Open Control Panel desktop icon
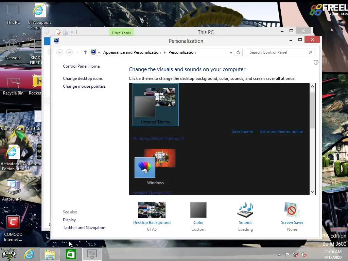 (13, 120)
